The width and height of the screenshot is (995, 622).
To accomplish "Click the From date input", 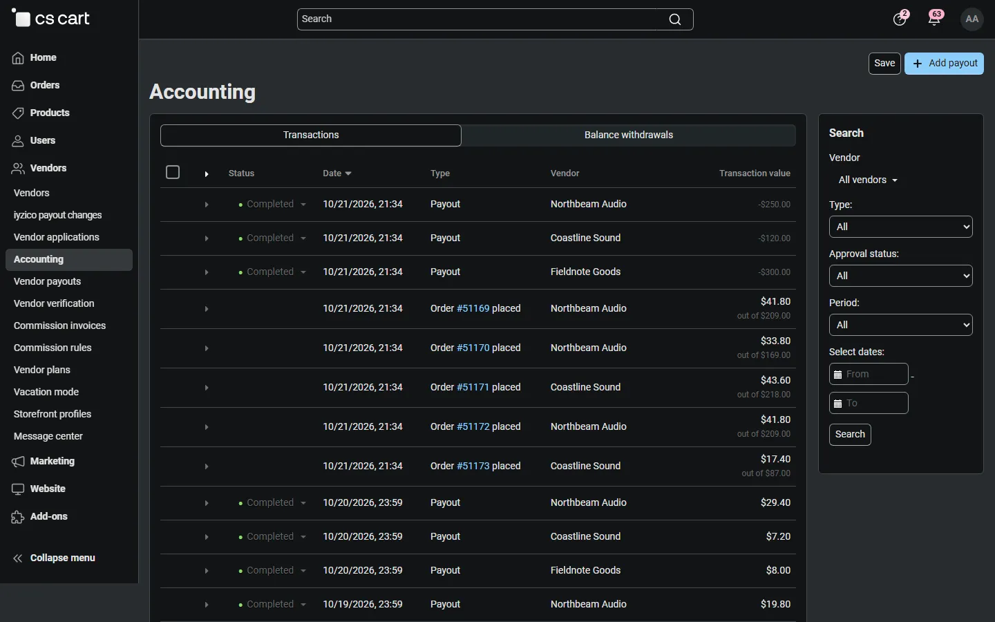I will click(x=869, y=375).
